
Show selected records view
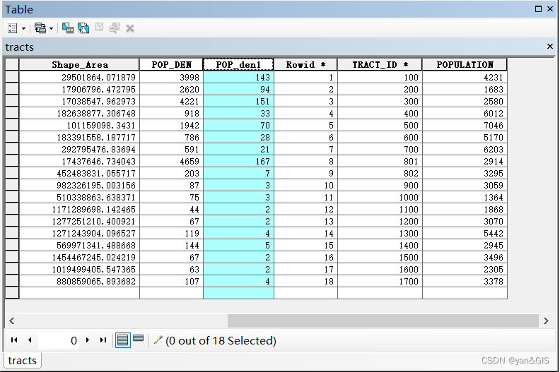click(x=138, y=339)
